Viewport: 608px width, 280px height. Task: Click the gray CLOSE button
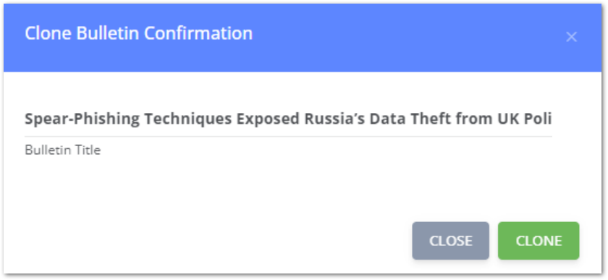coord(450,241)
